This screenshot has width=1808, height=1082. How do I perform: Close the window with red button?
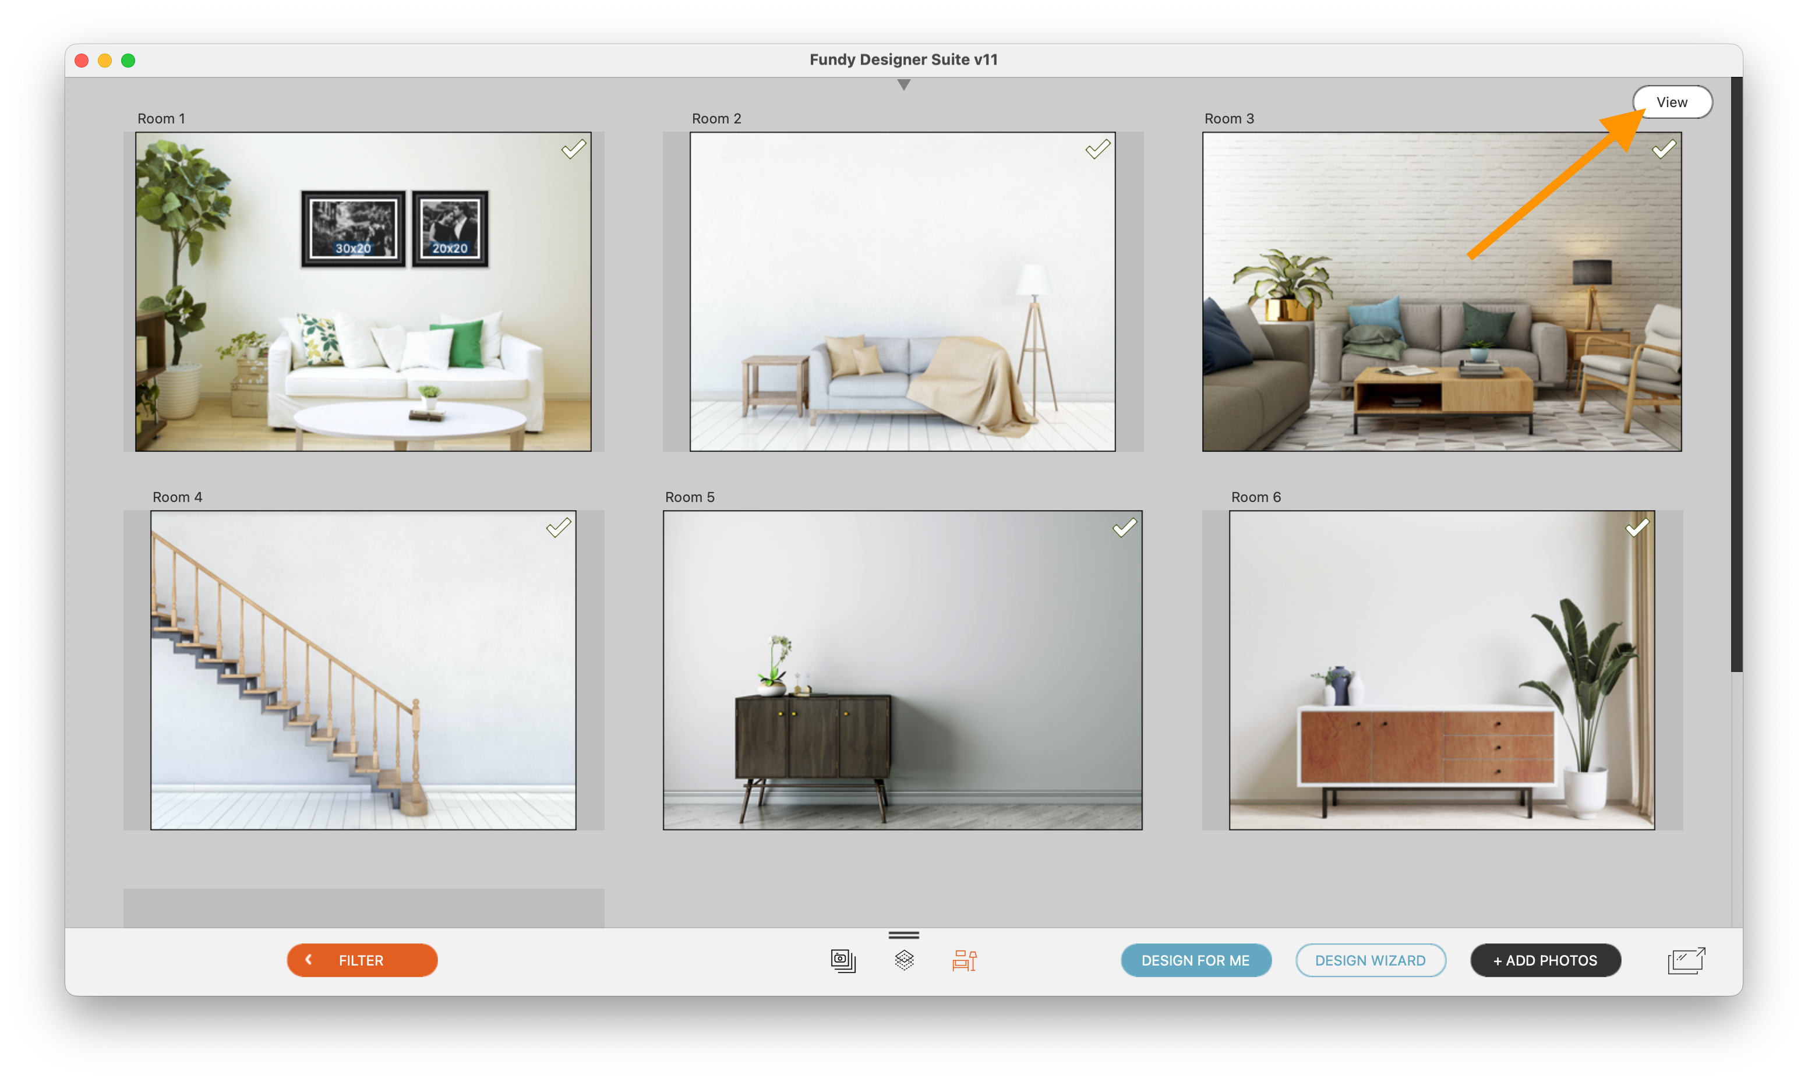(82, 61)
